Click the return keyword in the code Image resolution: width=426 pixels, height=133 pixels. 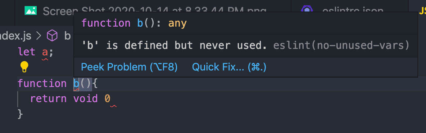(x=48, y=98)
